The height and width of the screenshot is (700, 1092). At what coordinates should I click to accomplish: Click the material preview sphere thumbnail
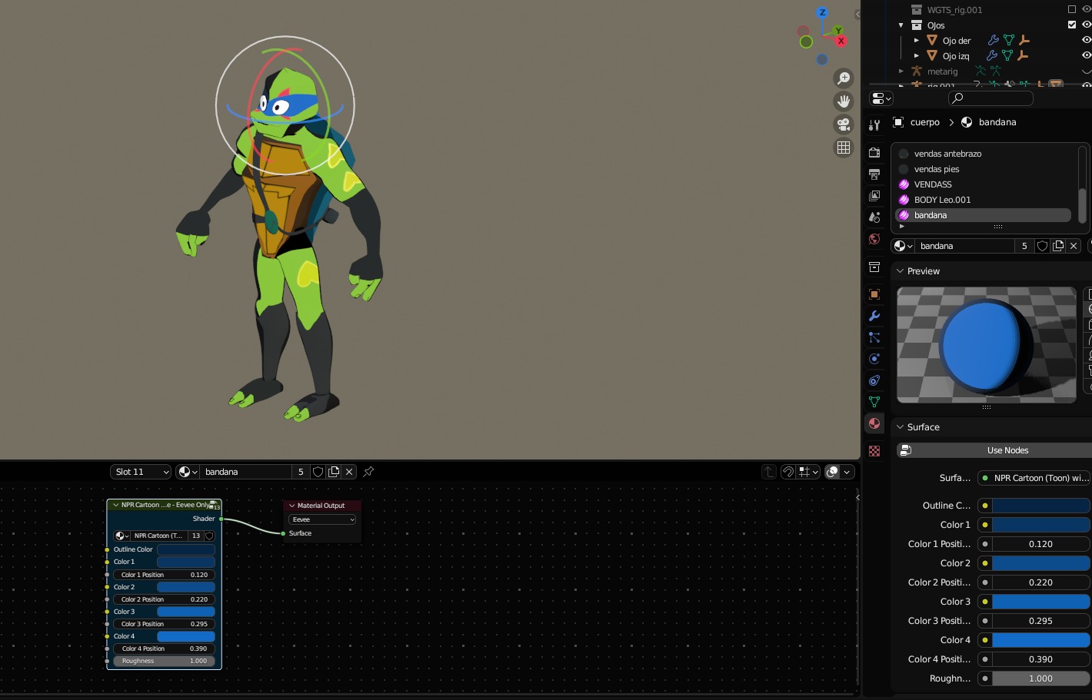(987, 345)
